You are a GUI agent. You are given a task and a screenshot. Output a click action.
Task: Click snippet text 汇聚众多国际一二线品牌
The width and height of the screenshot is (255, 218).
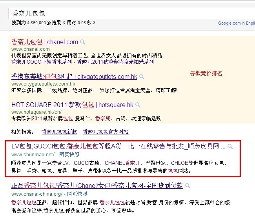tap(39, 90)
